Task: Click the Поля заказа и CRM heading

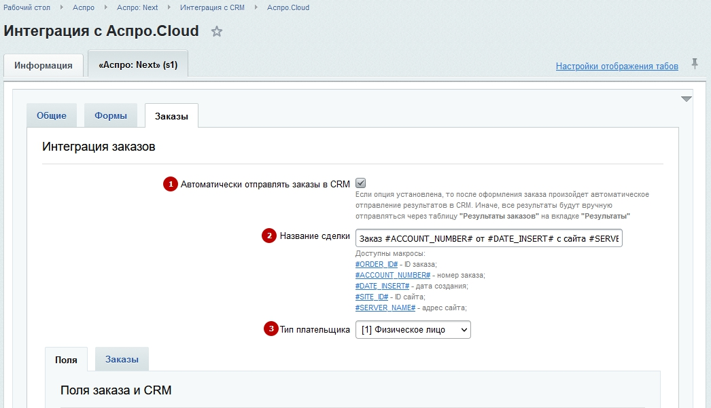Action: click(x=116, y=390)
